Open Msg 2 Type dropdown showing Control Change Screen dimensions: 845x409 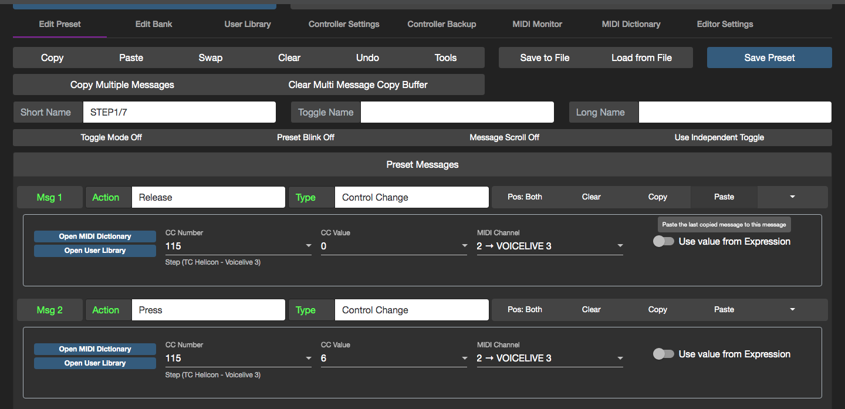[x=411, y=310]
